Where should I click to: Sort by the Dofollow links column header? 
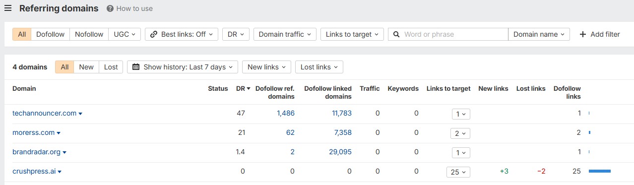[x=567, y=92]
